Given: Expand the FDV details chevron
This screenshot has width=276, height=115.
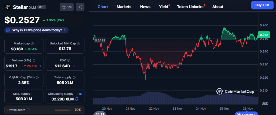Looking at the screenshot, I should click(74, 66).
